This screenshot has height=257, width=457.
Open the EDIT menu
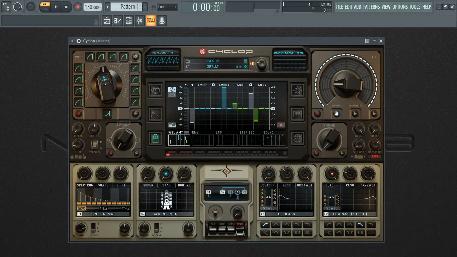[349, 7]
